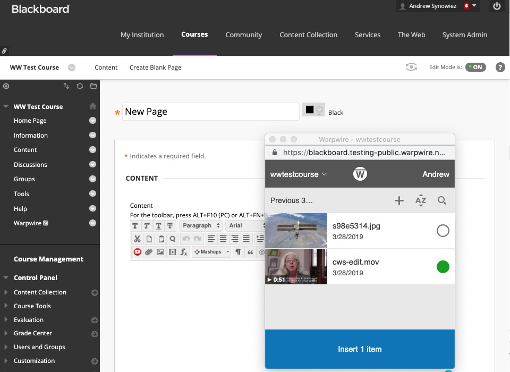
Task: Click the plus icon in Warpwire popup
Action: [x=399, y=200]
